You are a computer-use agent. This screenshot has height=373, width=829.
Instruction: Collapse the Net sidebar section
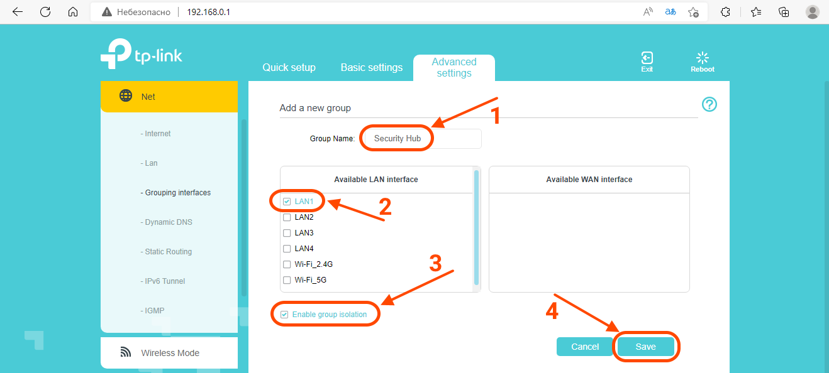click(x=169, y=97)
